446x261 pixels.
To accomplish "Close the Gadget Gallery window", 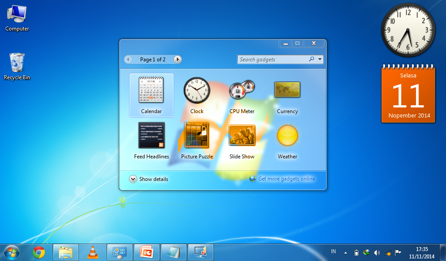I will [x=314, y=43].
